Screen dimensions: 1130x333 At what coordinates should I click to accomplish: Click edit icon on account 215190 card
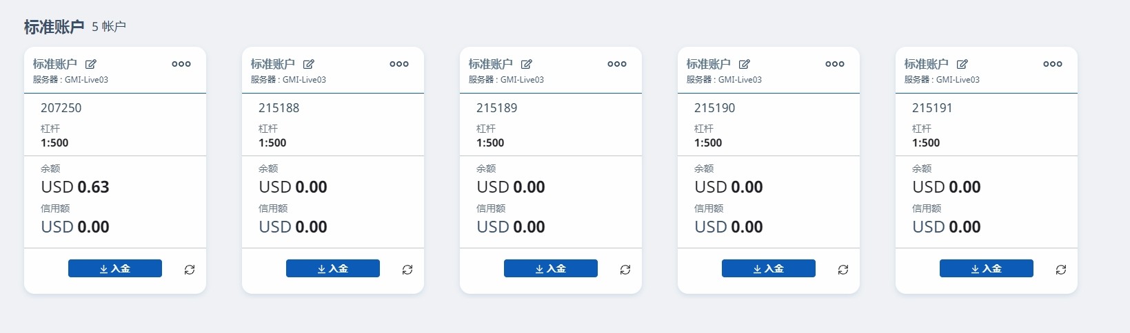(745, 64)
